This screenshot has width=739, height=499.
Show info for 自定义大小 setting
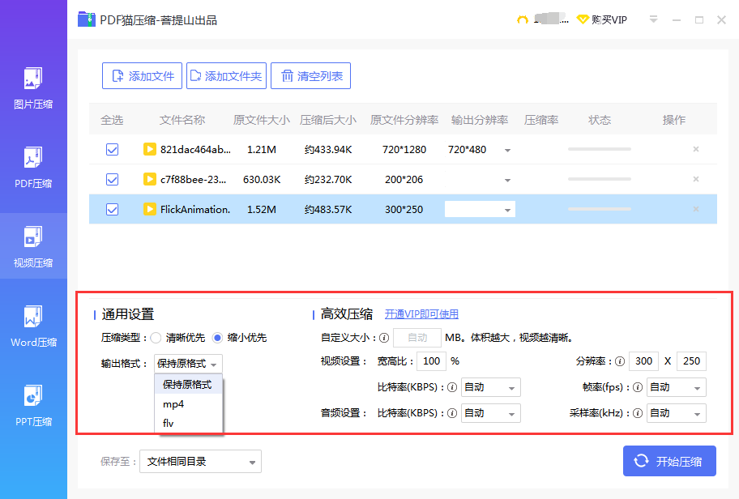pyautogui.click(x=384, y=338)
